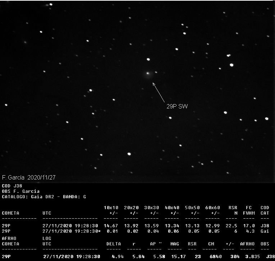Click magnitude value 13.13

tap(192, 225)
